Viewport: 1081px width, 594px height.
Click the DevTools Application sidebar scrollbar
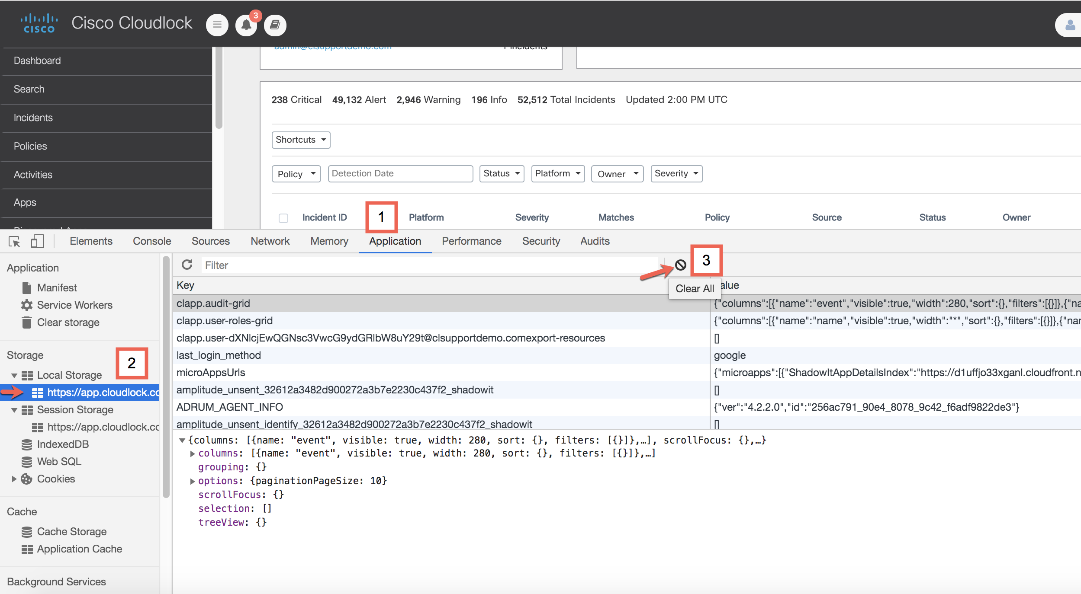[x=166, y=376]
